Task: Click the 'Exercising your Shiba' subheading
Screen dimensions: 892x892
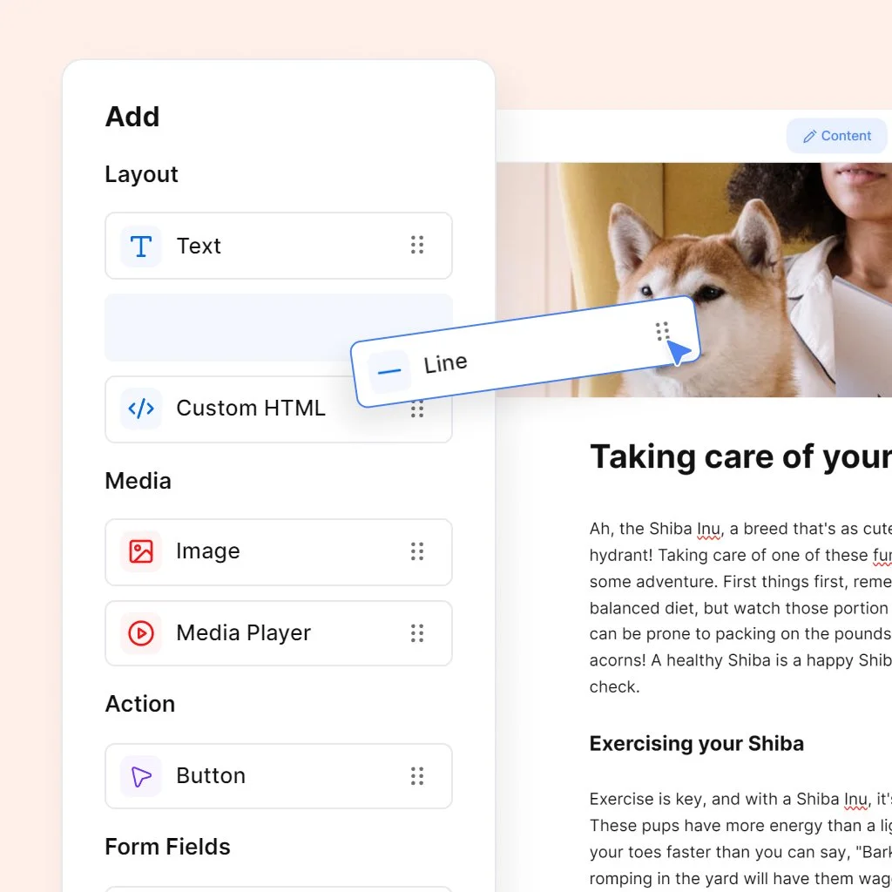Action: [696, 744]
